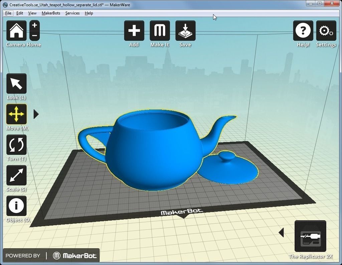The width and height of the screenshot is (342, 265).
Task: Minimize the MakerWare window
Action: [x=311, y=3]
